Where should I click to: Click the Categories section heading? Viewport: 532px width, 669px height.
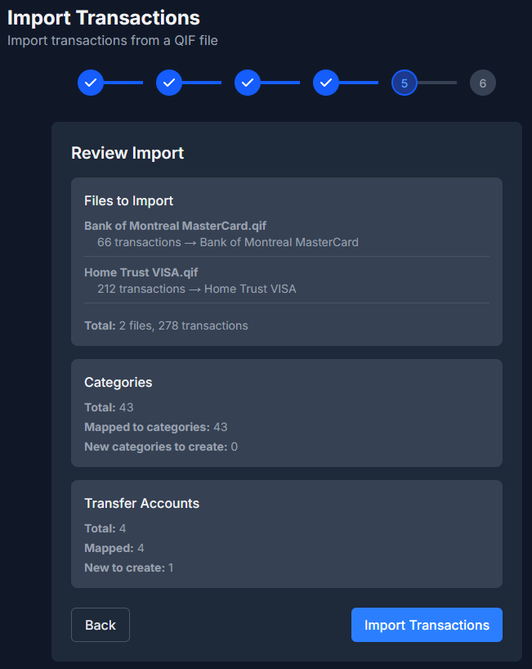(x=118, y=382)
